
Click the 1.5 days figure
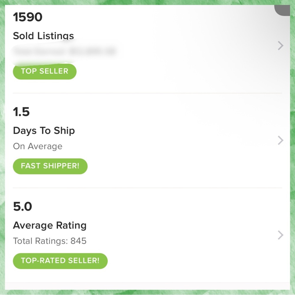[x=21, y=112]
